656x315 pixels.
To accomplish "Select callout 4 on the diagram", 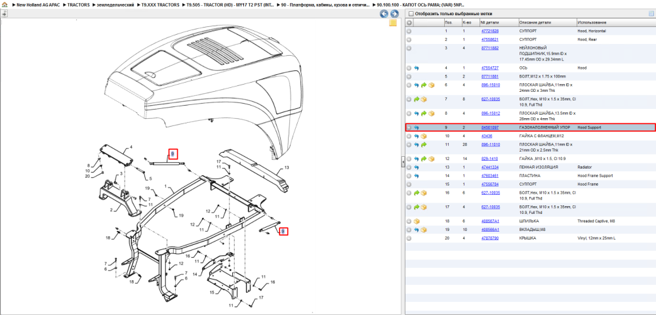I will click(131, 147).
